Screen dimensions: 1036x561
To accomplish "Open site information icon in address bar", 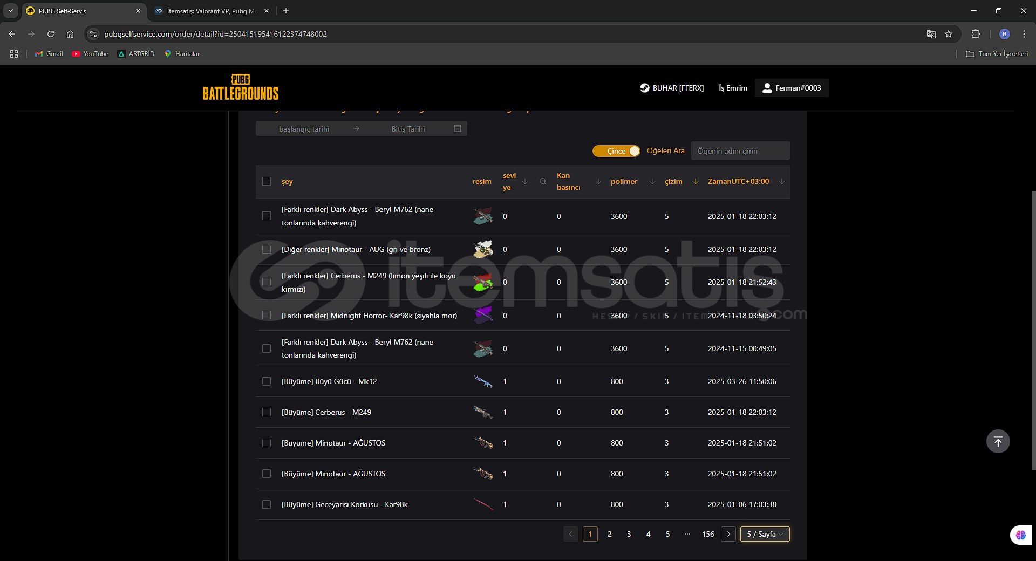I will 93,34.
